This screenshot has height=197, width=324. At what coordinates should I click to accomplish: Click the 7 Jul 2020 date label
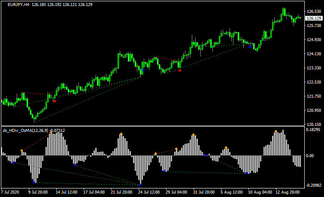[10, 193]
